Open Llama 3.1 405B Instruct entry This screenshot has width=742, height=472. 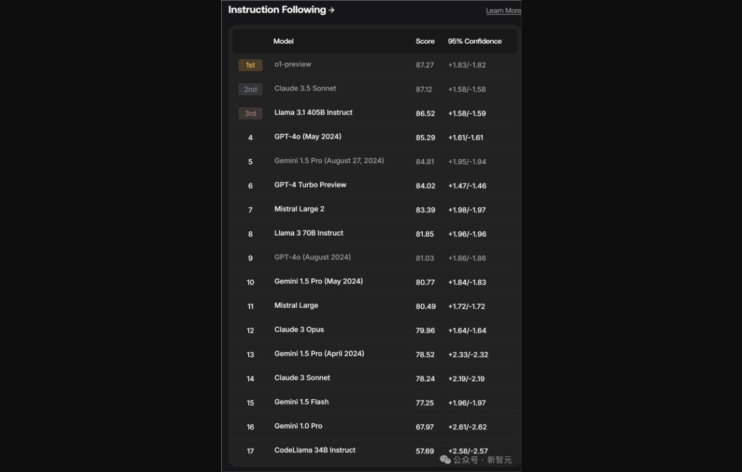tap(313, 113)
